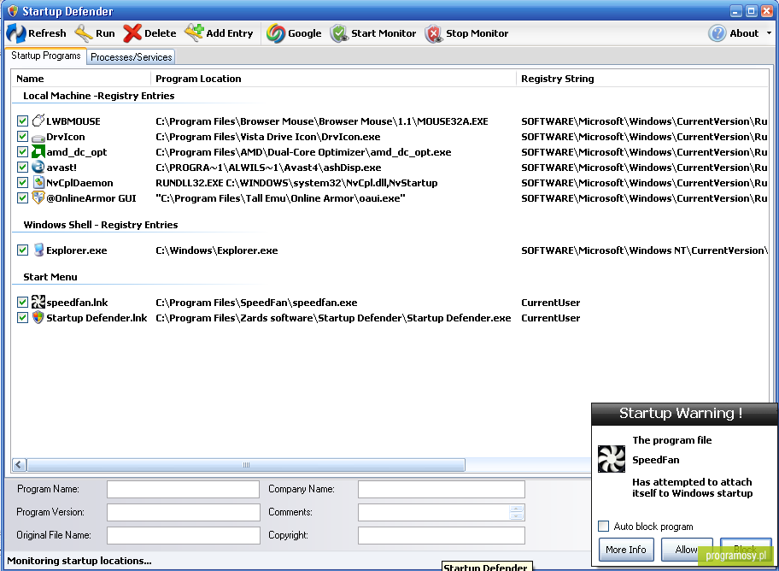
Task: Select the speedfan.exe program location path
Action: click(256, 303)
